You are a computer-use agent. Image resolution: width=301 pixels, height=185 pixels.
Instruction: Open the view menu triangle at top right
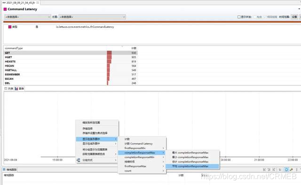(299, 9)
